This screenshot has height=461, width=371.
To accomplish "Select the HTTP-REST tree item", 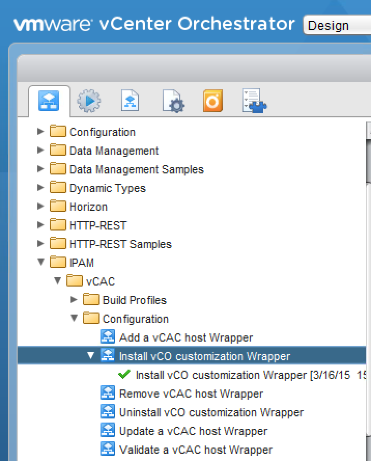I will click(x=98, y=225).
